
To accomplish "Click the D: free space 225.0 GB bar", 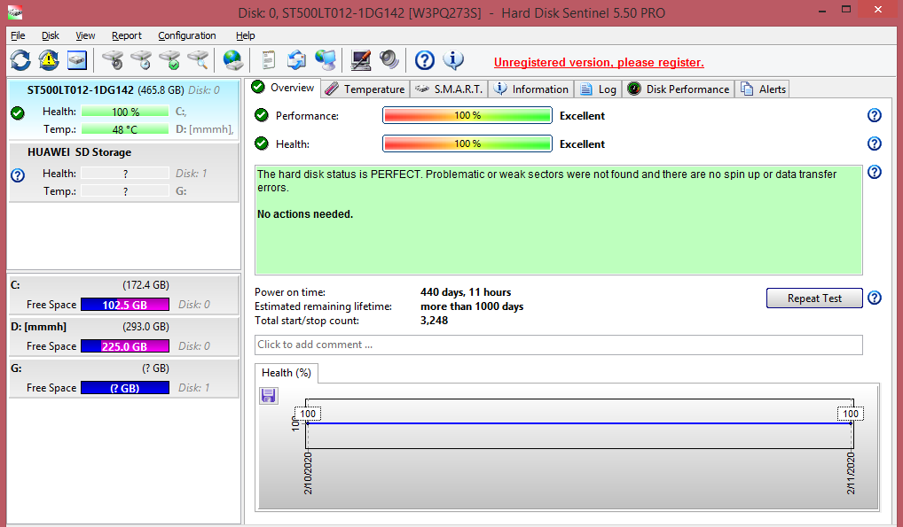I will 125,346.
